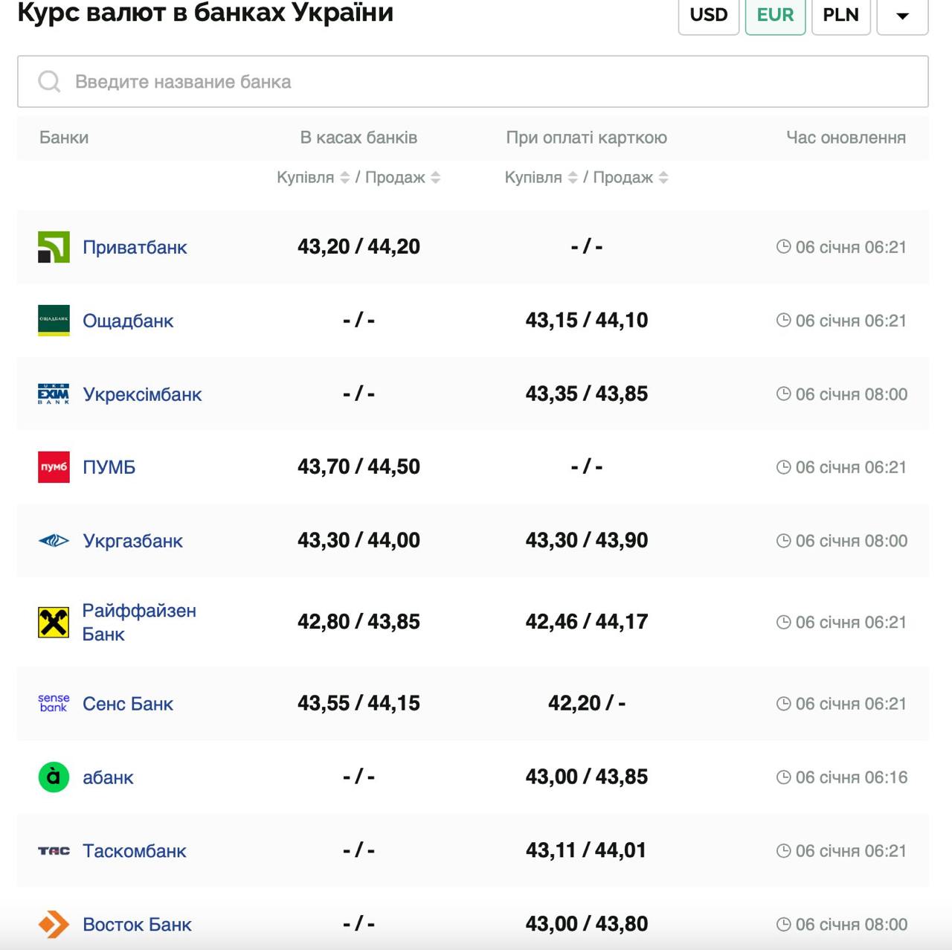Image resolution: width=952 pixels, height=950 pixels.
Task: Click the PrivatBank green logo icon
Action: coord(54,247)
